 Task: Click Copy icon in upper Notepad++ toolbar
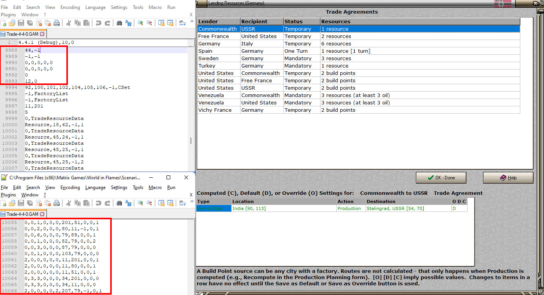78,23
